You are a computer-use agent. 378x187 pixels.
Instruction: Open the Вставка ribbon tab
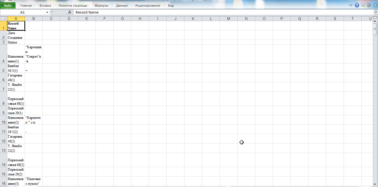(x=45, y=6)
